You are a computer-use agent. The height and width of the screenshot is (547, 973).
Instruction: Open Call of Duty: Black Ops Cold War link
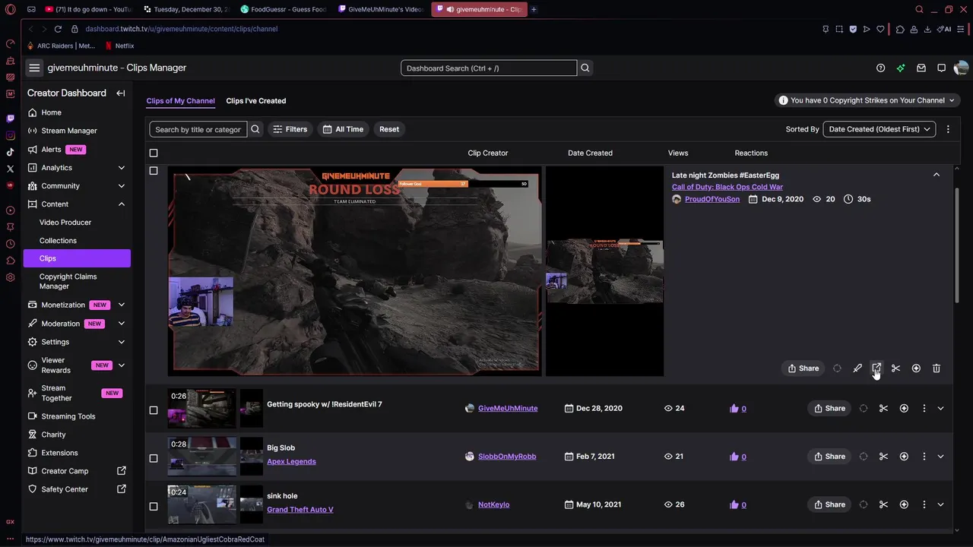coord(727,187)
